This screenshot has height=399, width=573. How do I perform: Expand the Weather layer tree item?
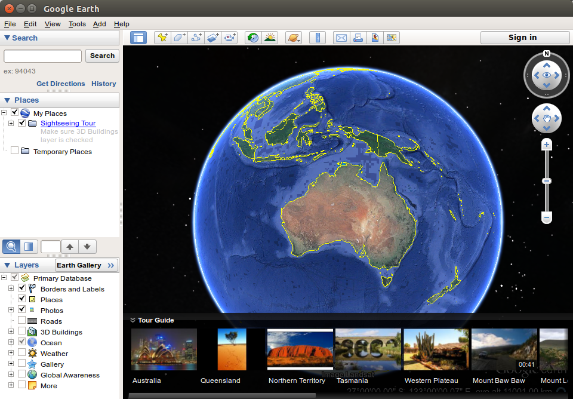coord(11,353)
